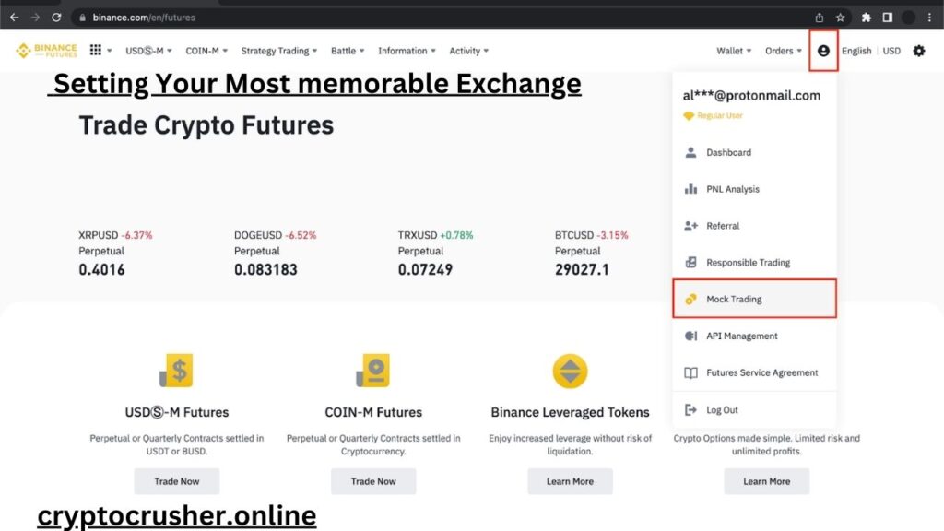The image size is (944, 531).
Task: Click the Referral add-person icon
Action: [690, 226]
